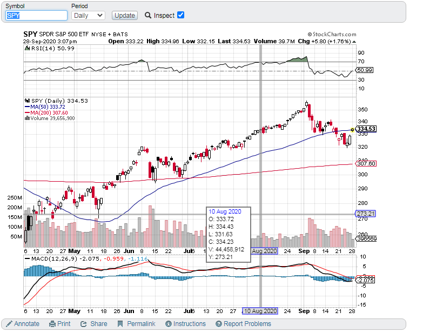423x332 pixels.
Task: Click the 396569 volume tag
Action: [366, 239]
